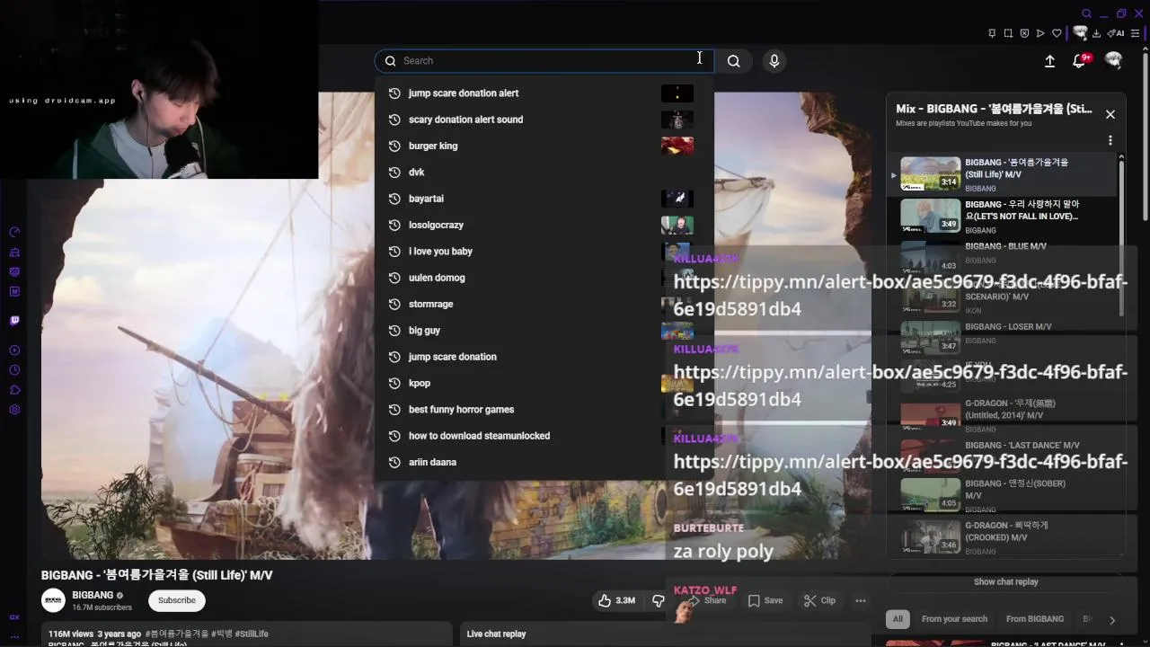Open the browser AI assistant button

coord(1117,33)
